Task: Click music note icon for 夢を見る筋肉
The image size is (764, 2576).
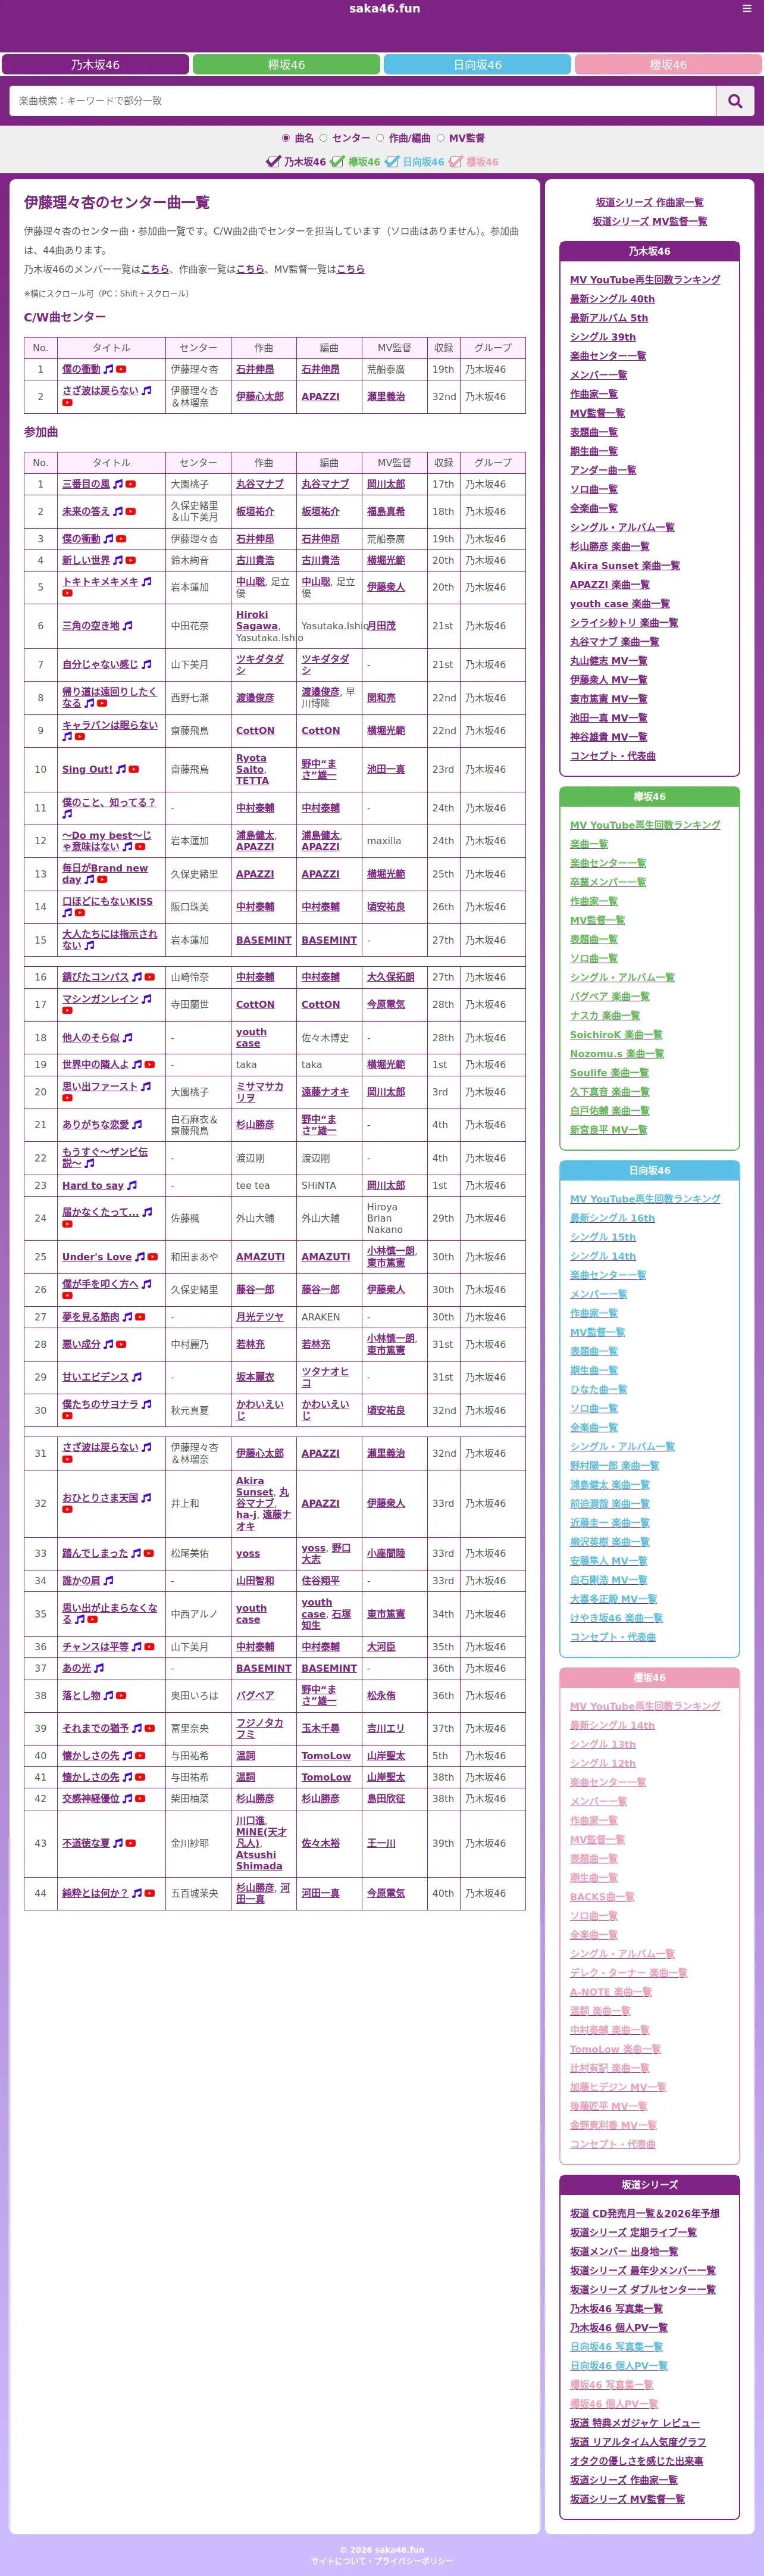Action: pyautogui.click(x=127, y=1317)
